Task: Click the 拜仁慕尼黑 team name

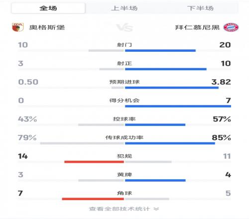Action: coord(197,27)
